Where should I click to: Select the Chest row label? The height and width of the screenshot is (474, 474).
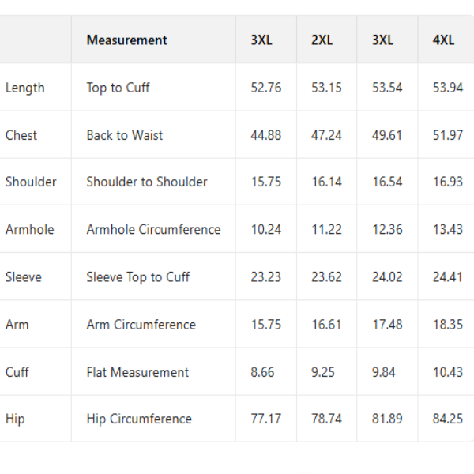point(21,135)
